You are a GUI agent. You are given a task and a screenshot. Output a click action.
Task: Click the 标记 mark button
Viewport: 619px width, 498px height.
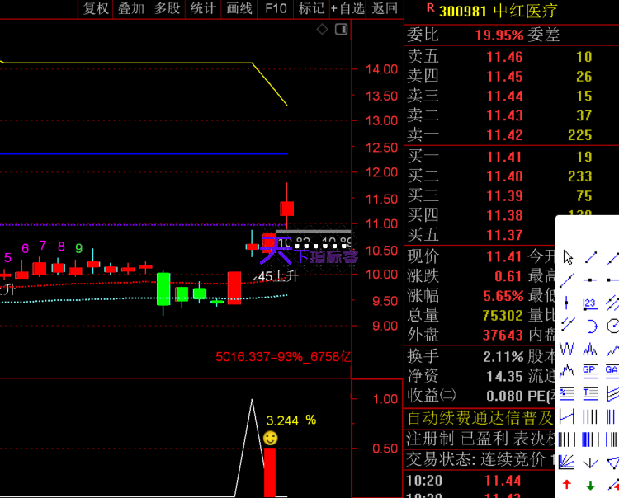coord(311,9)
